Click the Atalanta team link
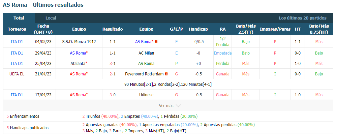337x137 pixels. pos(78,64)
